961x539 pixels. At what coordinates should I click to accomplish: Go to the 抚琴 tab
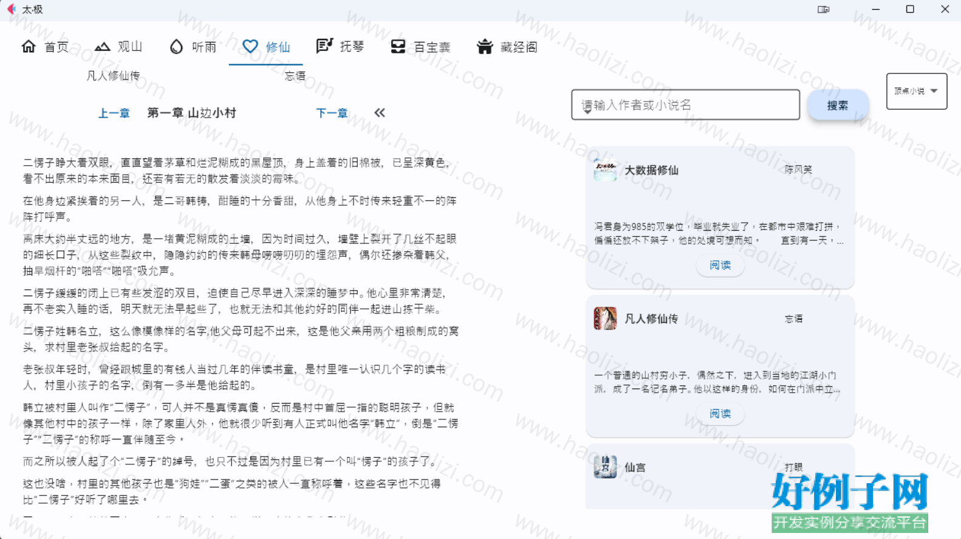pyautogui.click(x=340, y=47)
